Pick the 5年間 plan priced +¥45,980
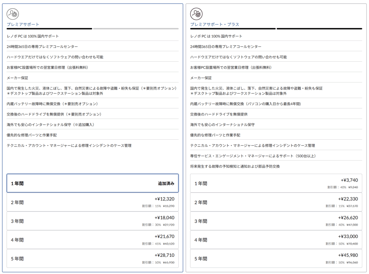This screenshot has width=369, height=274. coord(276,259)
